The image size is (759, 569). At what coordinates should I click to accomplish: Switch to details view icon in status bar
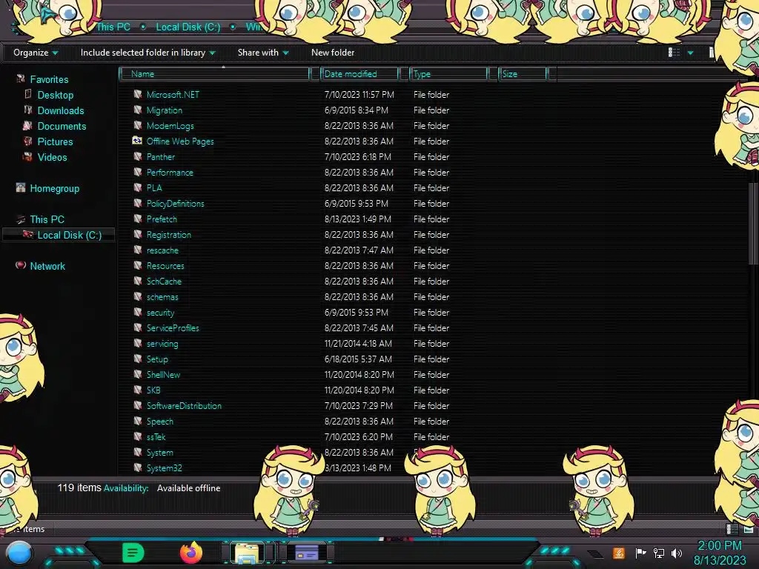732,529
